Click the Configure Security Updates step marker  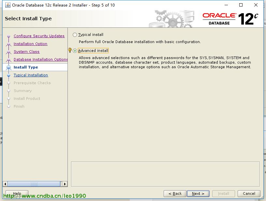pyautogui.click(x=9, y=36)
